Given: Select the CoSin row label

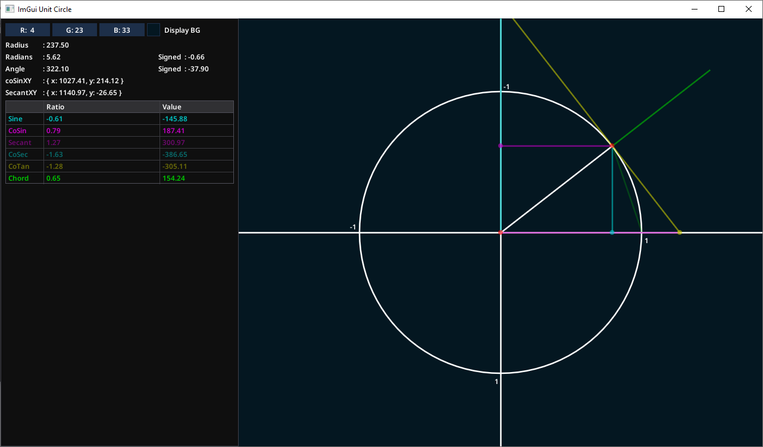Looking at the screenshot, I should (18, 131).
